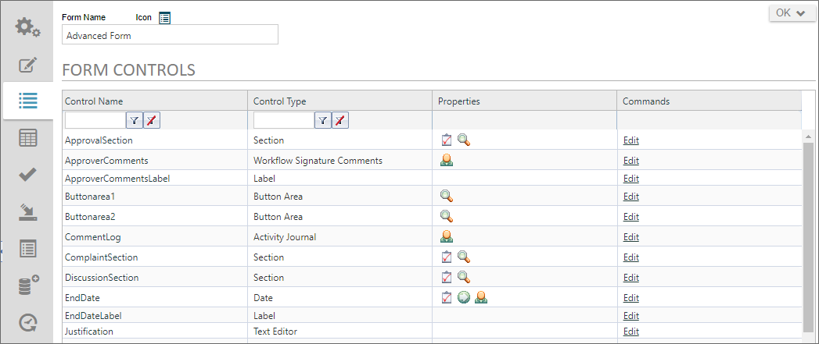Edit the Buttonarea1 control
The image size is (819, 344).
(x=630, y=197)
